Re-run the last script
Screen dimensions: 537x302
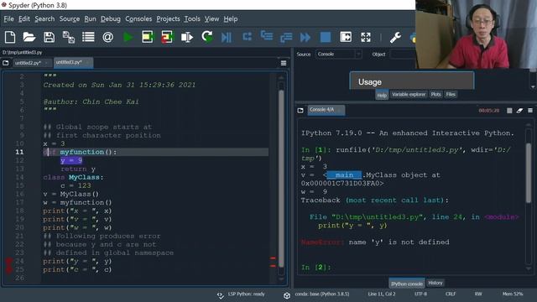[x=207, y=37]
